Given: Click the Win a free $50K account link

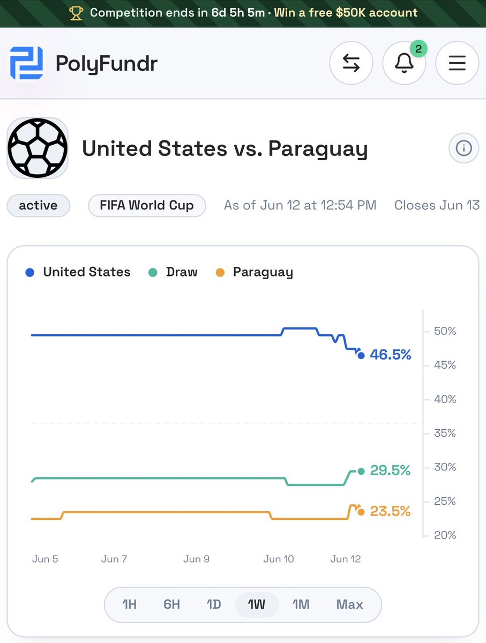Looking at the screenshot, I should pyautogui.click(x=346, y=13).
